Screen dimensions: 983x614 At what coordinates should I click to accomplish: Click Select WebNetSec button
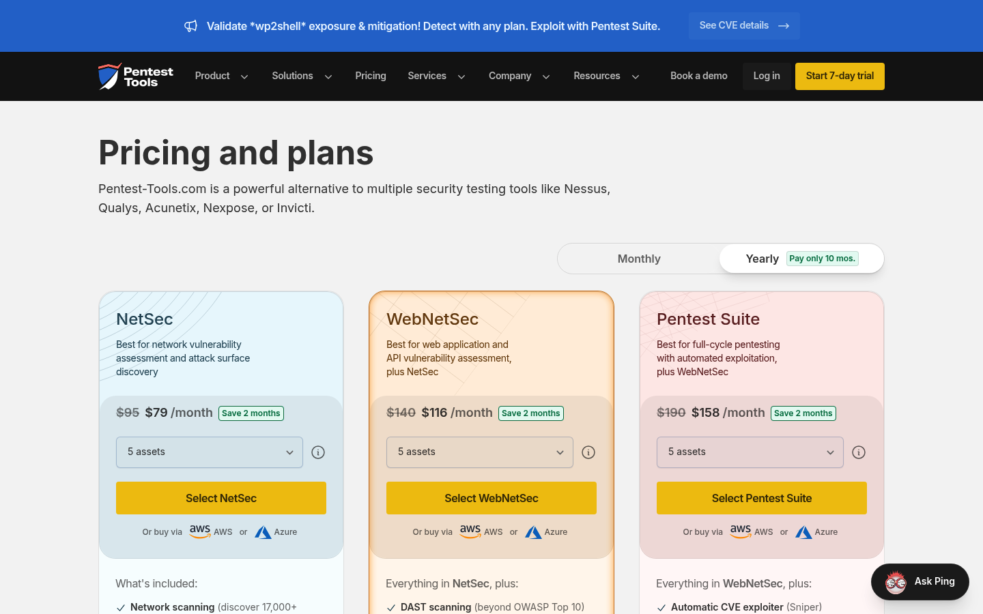[x=491, y=498]
